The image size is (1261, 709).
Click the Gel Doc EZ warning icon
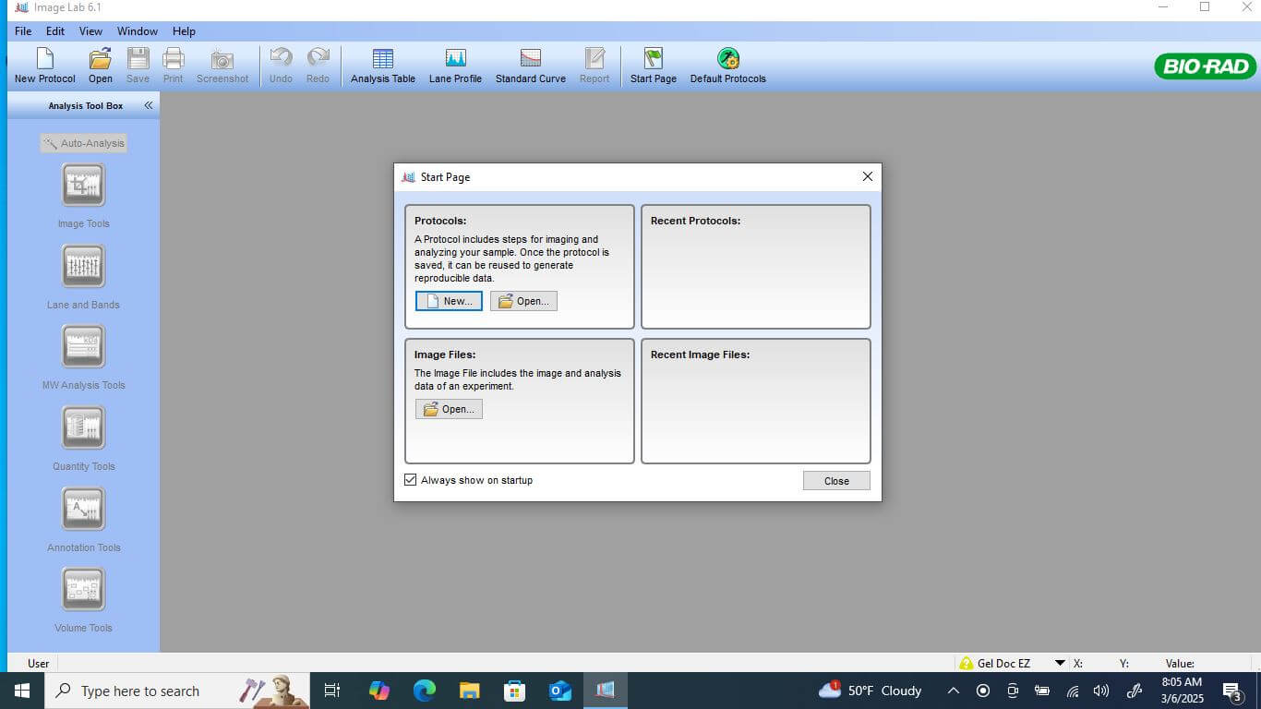[966, 663]
